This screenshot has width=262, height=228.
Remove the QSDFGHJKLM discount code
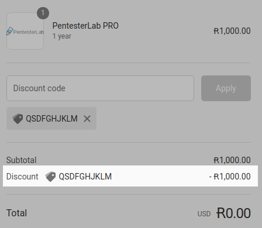pos(87,119)
